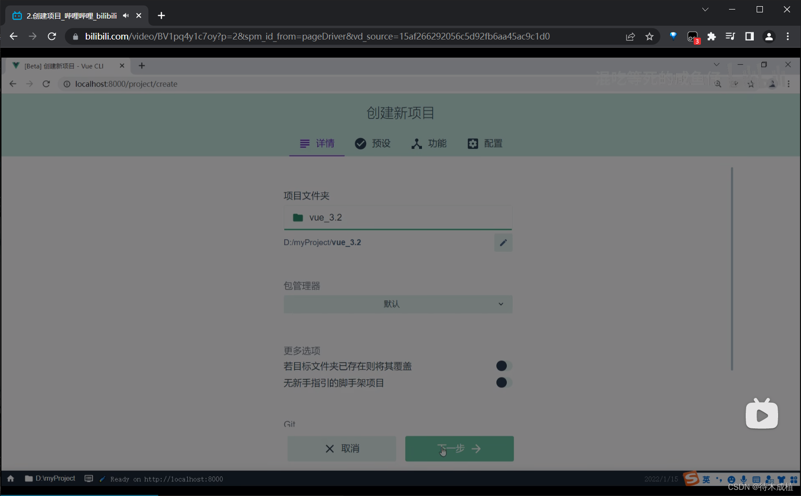Select the 配置 tab
The width and height of the screenshot is (801, 496).
click(x=485, y=144)
